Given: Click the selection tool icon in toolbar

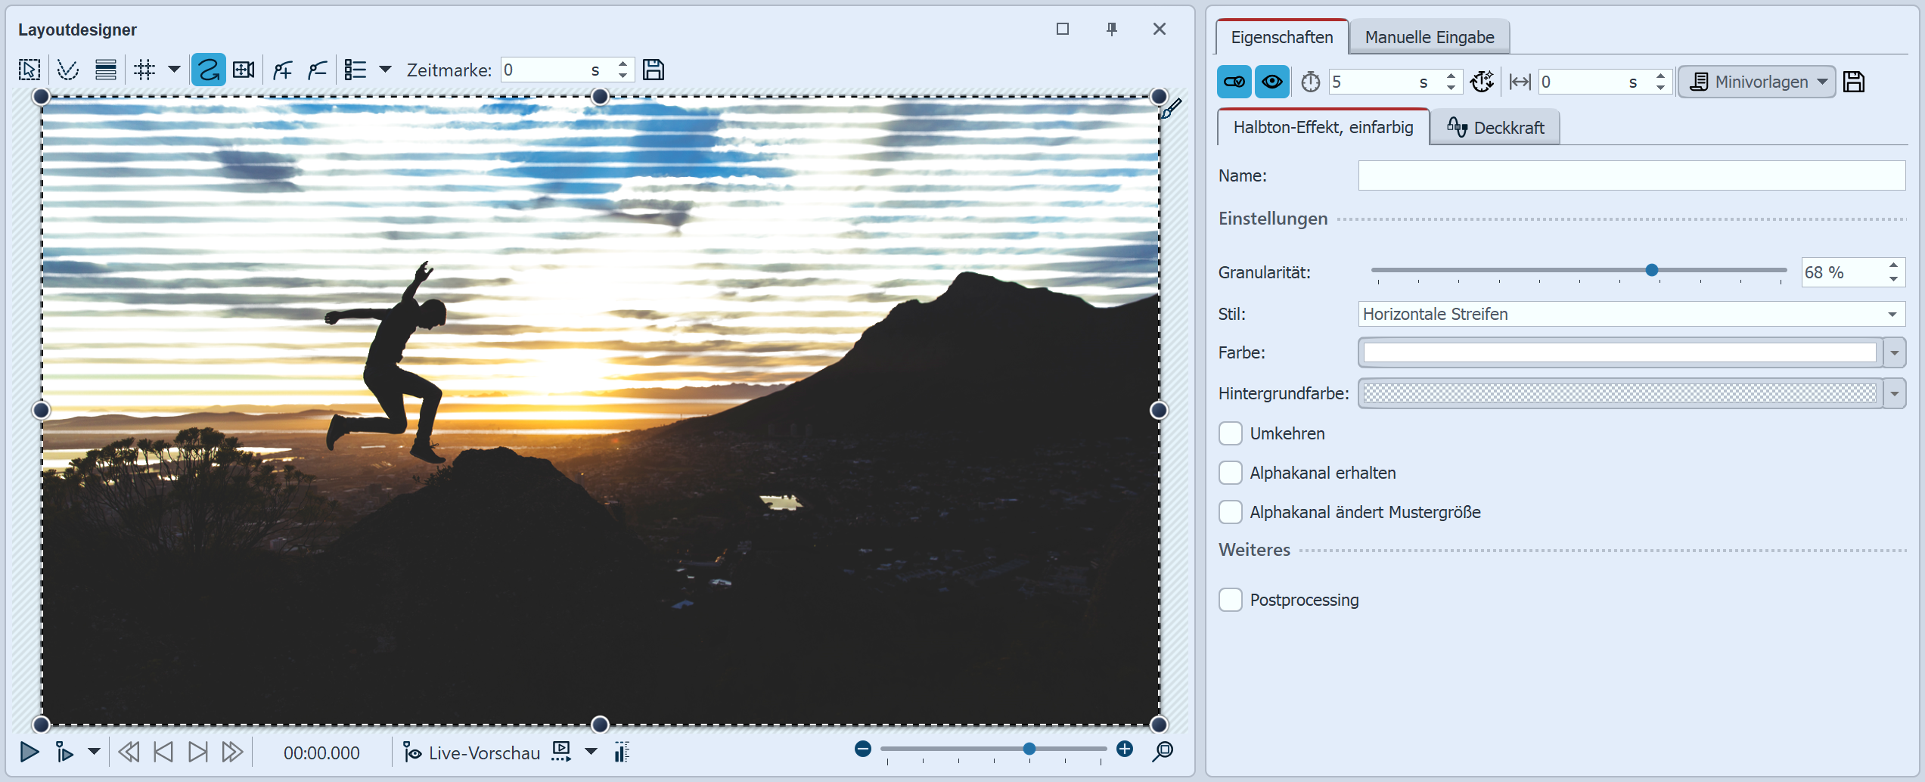Looking at the screenshot, I should click(x=29, y=70).
